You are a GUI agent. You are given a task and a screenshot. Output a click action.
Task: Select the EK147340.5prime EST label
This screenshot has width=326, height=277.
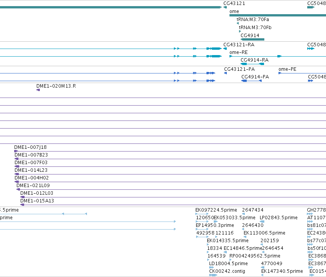click(x=282, y=271)
